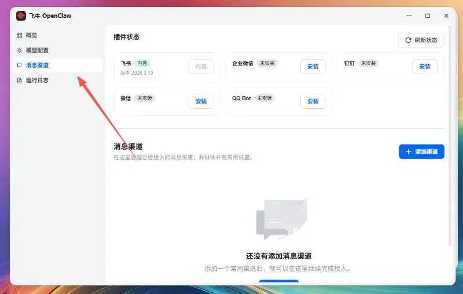Screen dimensions: 463x294
Task: Click the plus icon on 添加渠道
Action: point(409,152)
